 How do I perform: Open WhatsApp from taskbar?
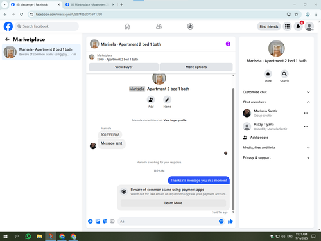(x=28, y=237)
